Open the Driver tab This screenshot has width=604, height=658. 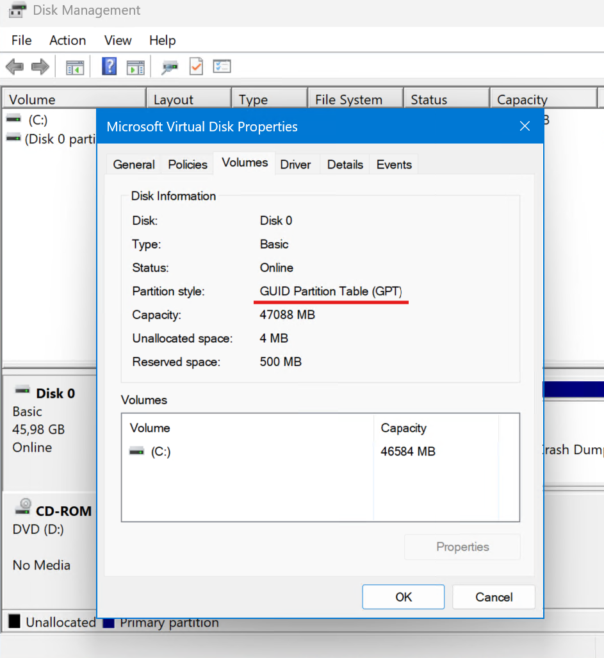(295, 165)
